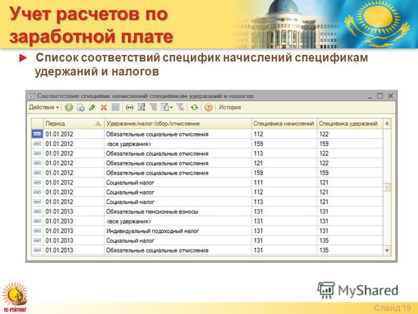Screen dimensions: 418x314
Task: Click the date interval (↔) icon
Action: pyautogui.click(x=130, y=107)
